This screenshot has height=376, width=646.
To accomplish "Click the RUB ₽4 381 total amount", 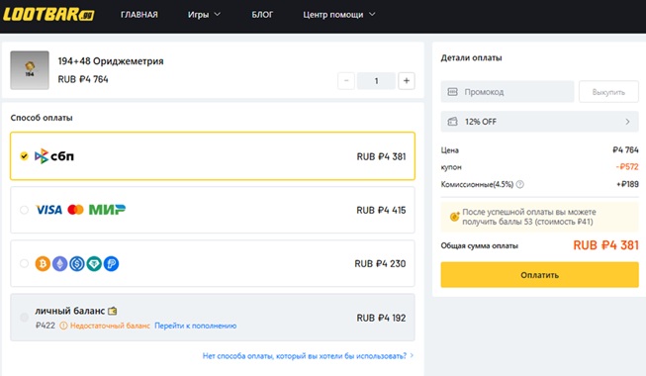I will pos(605,245).
